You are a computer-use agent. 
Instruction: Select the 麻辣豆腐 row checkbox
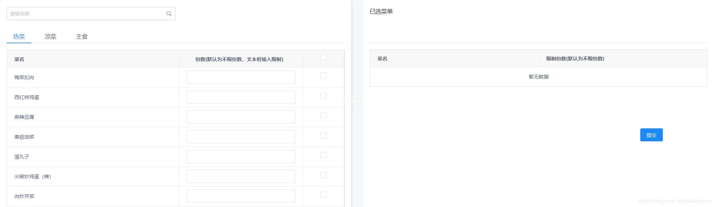(x=323, y=116)
